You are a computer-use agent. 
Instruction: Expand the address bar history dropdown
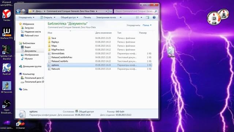pyautogui.click(x=106, y=11)
